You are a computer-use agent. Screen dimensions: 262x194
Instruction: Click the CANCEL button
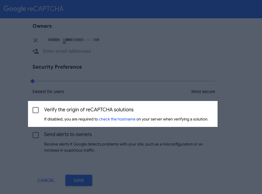pyautogui.click(x=46, y=180)
